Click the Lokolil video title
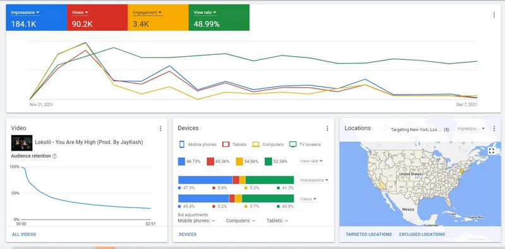The width and height of the screenshot is (505, 249). click(89, 142)
